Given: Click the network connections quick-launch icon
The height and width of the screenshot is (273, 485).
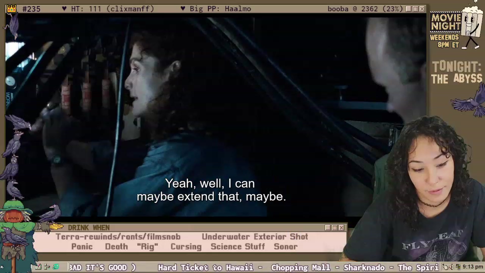Looking at the screenshot, I should coord(47,267).
